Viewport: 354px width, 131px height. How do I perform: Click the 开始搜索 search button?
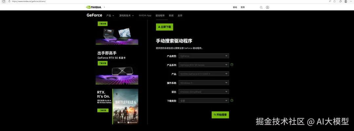point(220,115)
